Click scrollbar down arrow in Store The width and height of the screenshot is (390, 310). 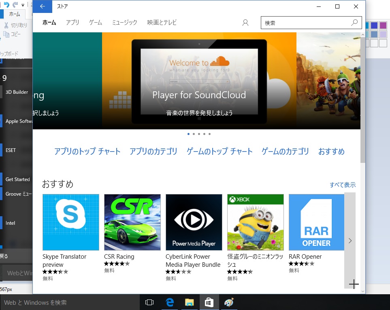(362, 291)
